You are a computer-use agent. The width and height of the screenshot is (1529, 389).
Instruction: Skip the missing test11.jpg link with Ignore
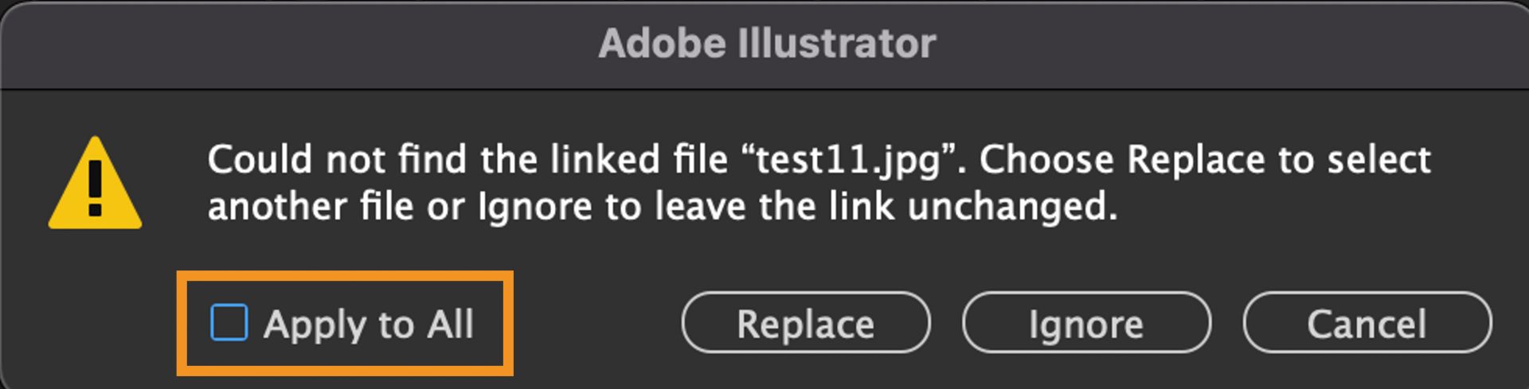[x=1086, y=323]
